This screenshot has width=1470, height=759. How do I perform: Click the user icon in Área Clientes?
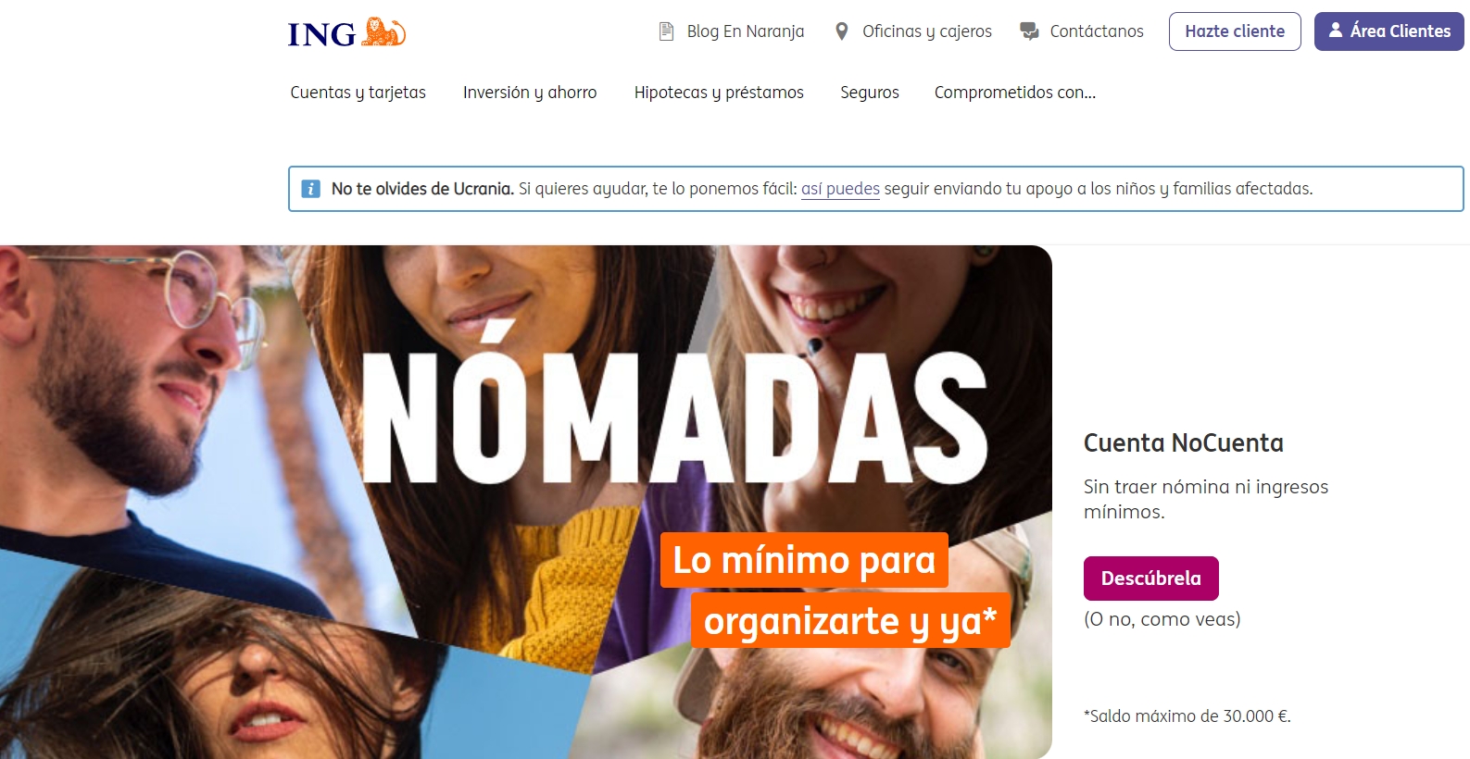[1335, 31]
